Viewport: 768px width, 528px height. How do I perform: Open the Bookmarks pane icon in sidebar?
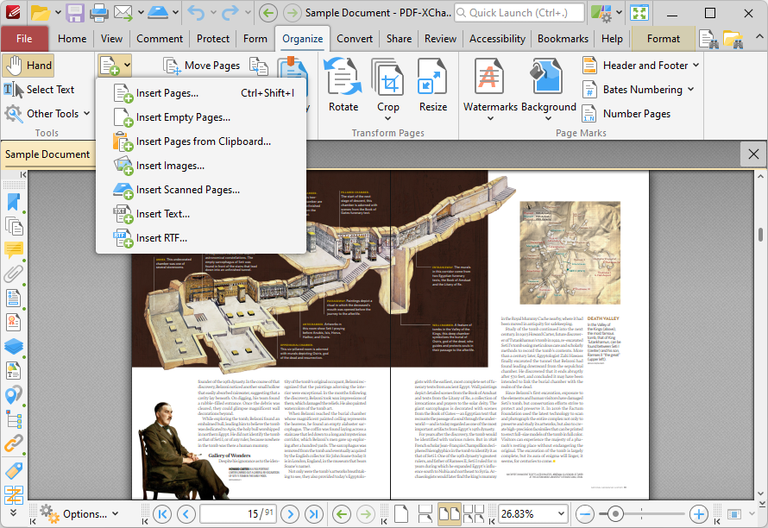tap(14, 202)
